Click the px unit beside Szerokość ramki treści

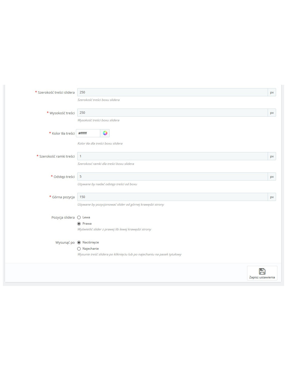(272, 156)
